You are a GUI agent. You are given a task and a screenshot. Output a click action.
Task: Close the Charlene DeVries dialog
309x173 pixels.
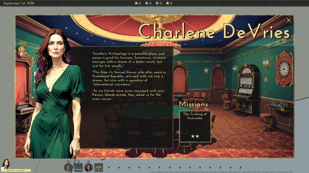coord(289,20)
